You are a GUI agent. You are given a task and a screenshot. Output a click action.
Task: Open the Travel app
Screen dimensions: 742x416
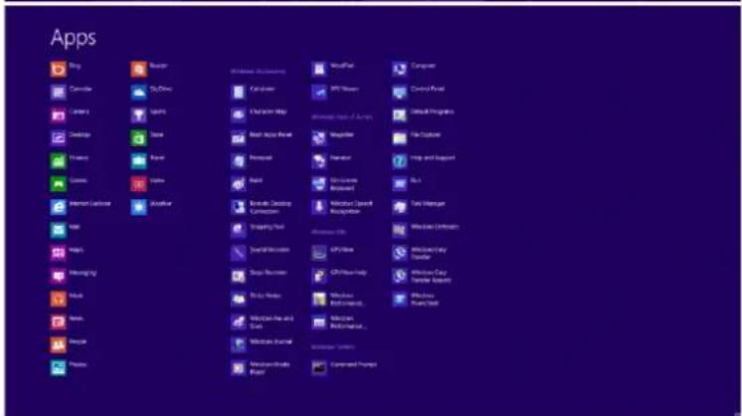pyautogui.click(x=148, y=161)
